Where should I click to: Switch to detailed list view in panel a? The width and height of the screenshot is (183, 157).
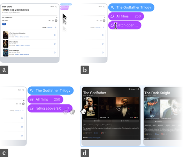(49, 21)
